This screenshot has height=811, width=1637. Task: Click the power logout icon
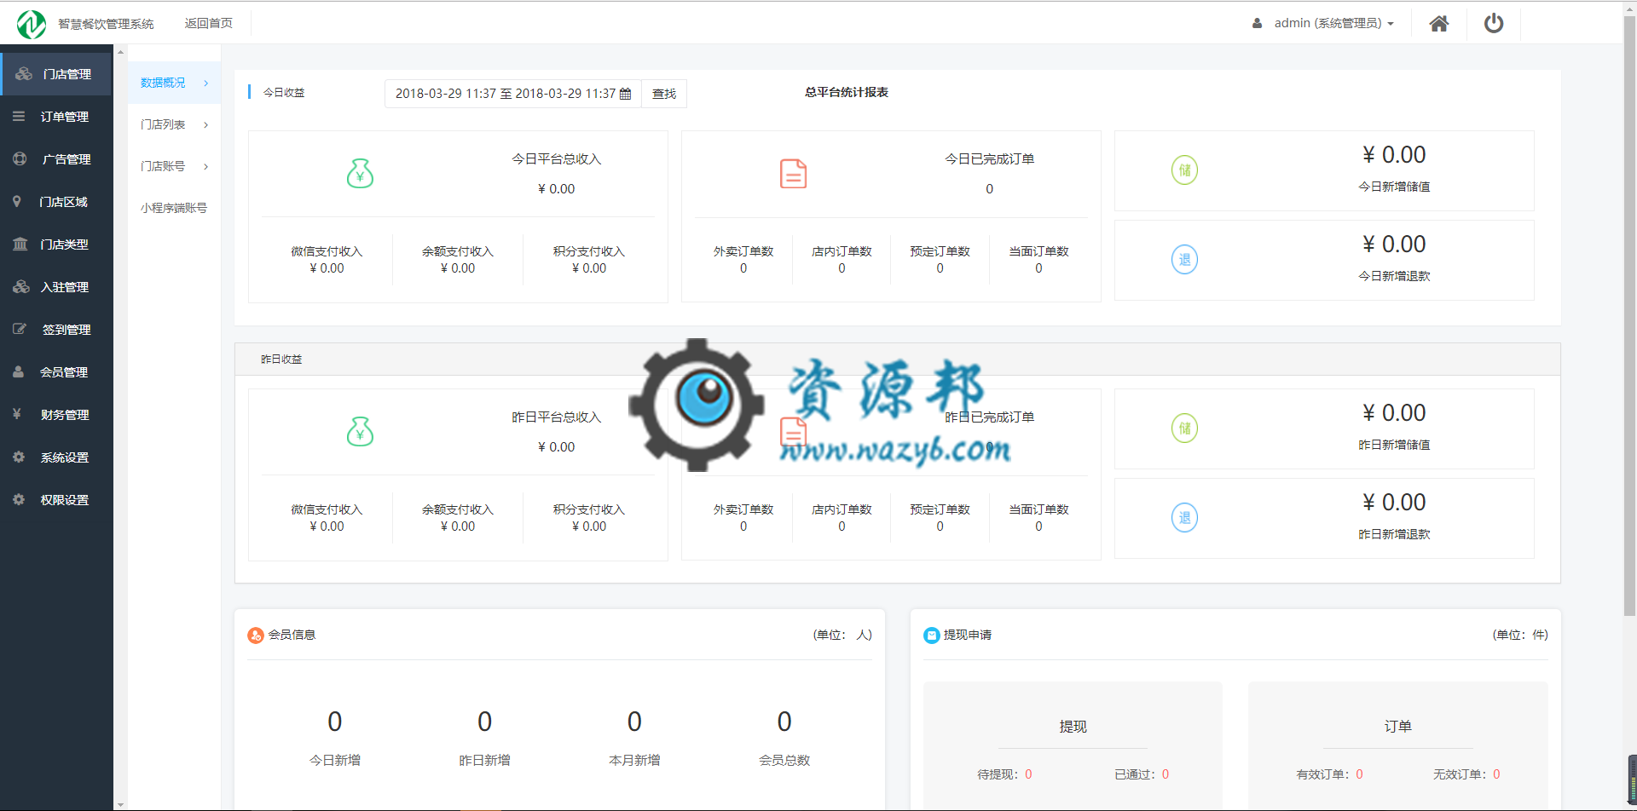(1494, 23)
